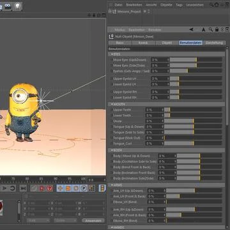Click the Uvula slider
This screenshot has width=230, height=230.
click(193, 121)
